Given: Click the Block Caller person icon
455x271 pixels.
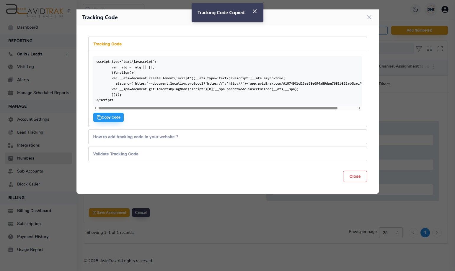Looking at the screenshot, I should pyautogui.click(x=11, y=184).
